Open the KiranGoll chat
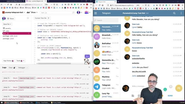The width and height of the screenshot is (185, 104). click(x=107, y=37)
